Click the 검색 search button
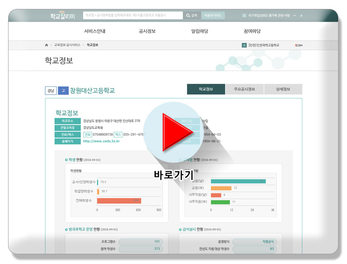The height and width of the screenshot is (264, 347). (x=192, y=15)
